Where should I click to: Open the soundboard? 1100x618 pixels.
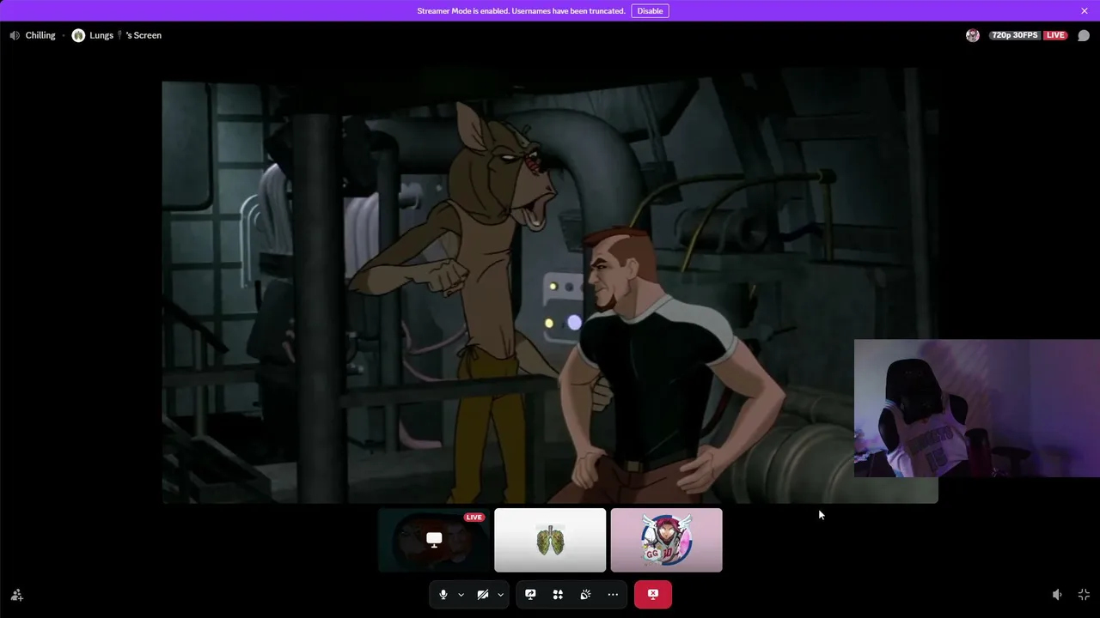(x=585, y=594)
